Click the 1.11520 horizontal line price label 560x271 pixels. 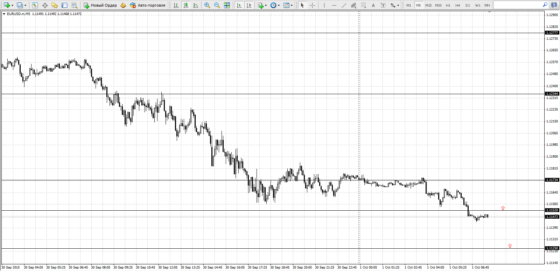pos(552,210)
